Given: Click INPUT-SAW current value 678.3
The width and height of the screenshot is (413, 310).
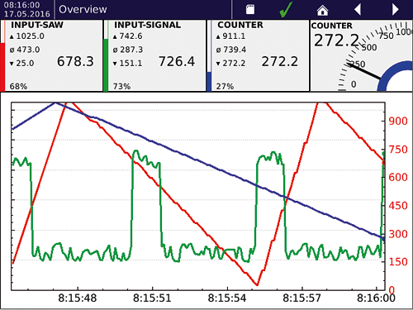Looking at the screenshot, I should (x=75, y=61).
